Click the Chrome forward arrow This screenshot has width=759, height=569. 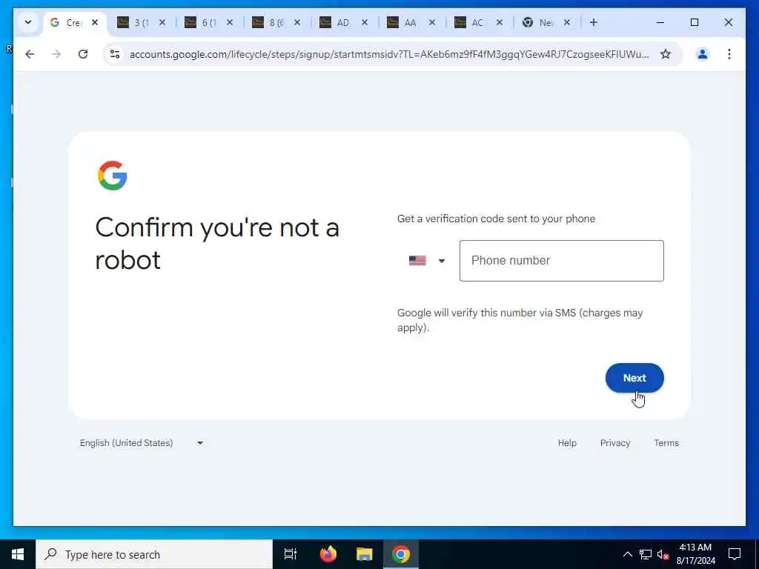tap(56, 54)
